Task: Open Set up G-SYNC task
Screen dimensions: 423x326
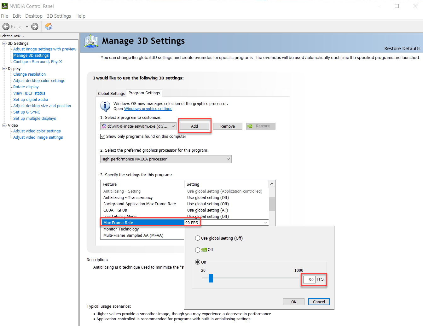Action: [27, 112]
